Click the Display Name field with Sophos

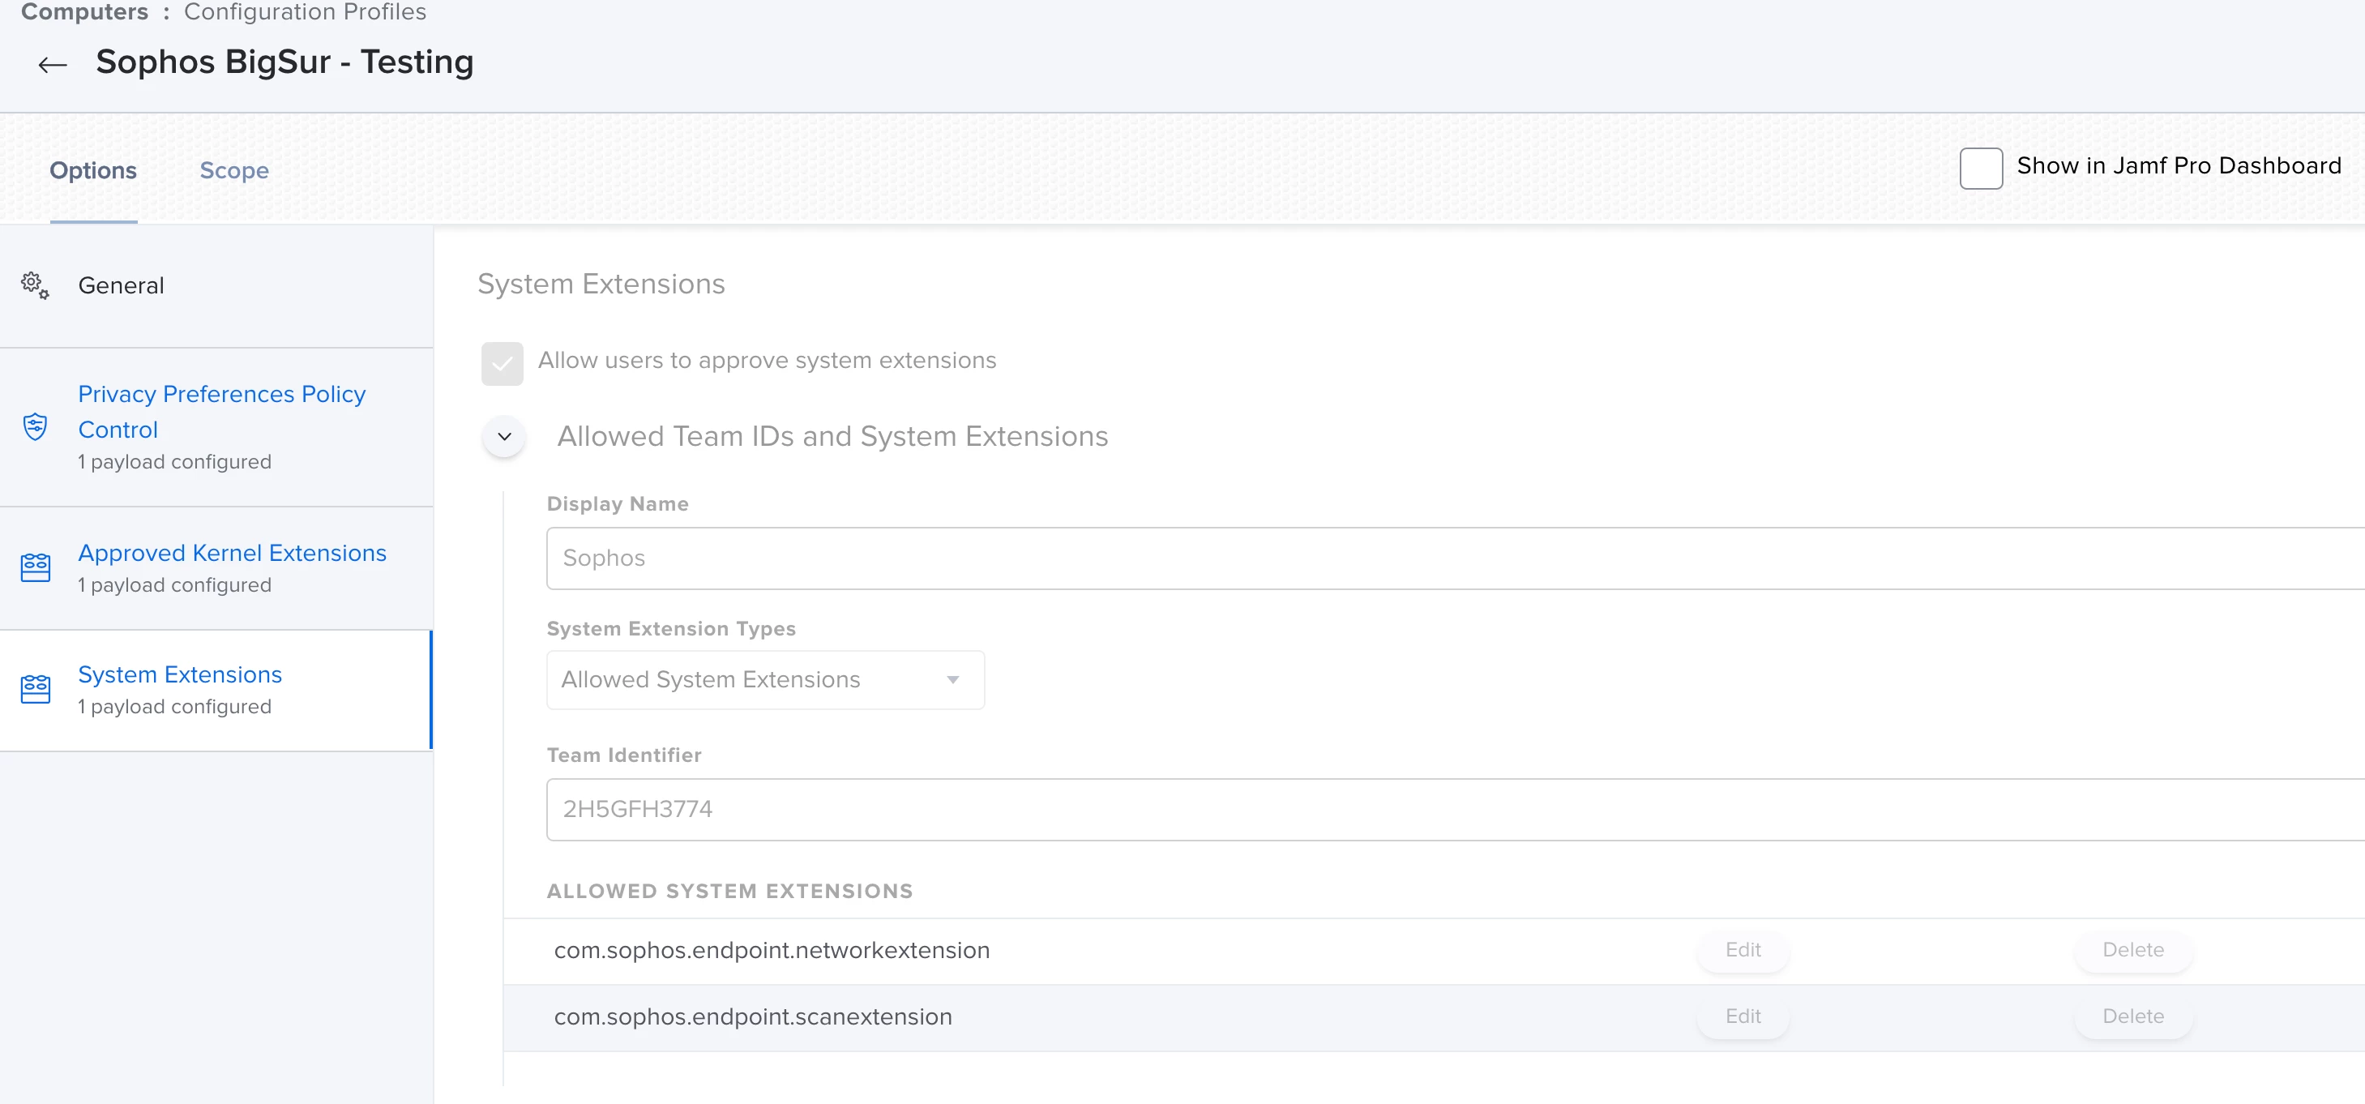[1455, 558]
